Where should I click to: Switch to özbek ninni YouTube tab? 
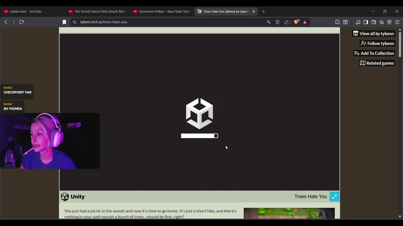(33, 11)
